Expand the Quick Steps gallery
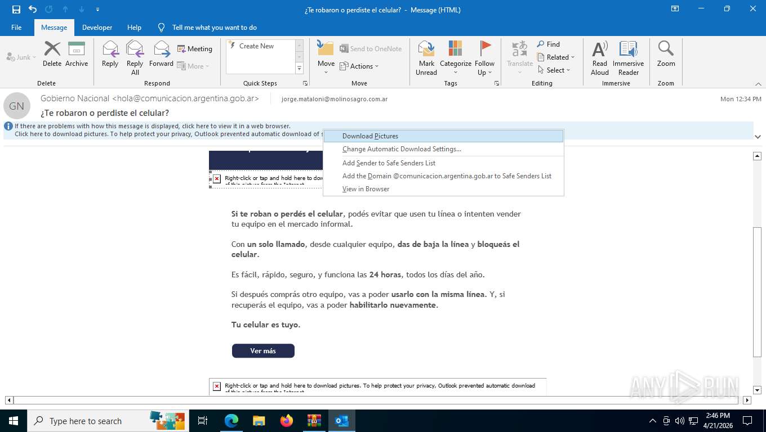This screenshot has width=766, height=432. (299, 69)
